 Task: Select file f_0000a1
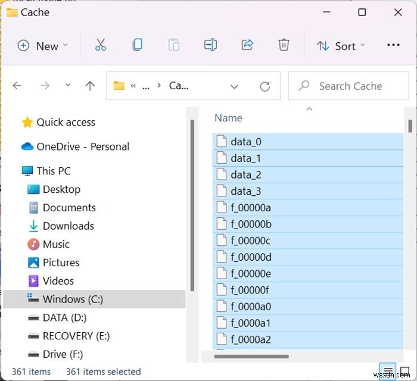[308, 323]
